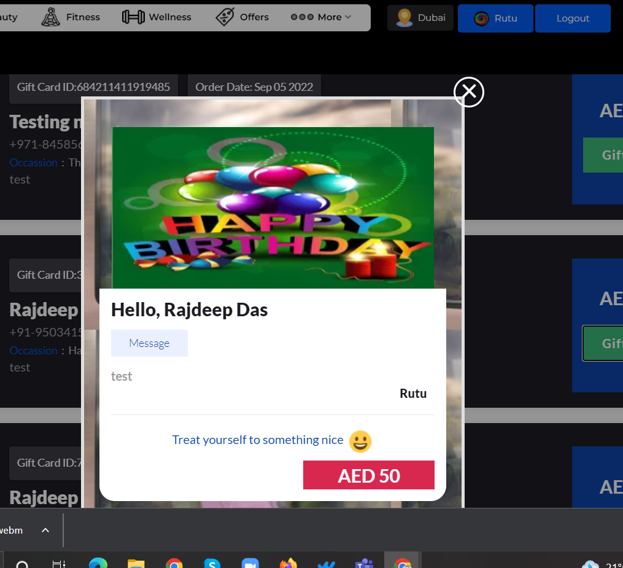Click the Fitness meditation icon
Screen dimensions: 623x568
tap(51, 17)
